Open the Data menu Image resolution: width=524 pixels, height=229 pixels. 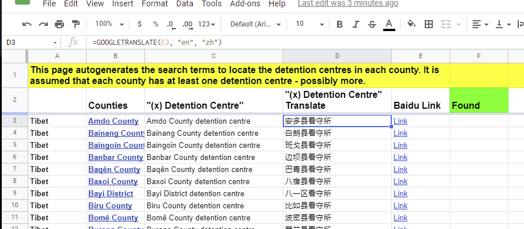[185, 3]
